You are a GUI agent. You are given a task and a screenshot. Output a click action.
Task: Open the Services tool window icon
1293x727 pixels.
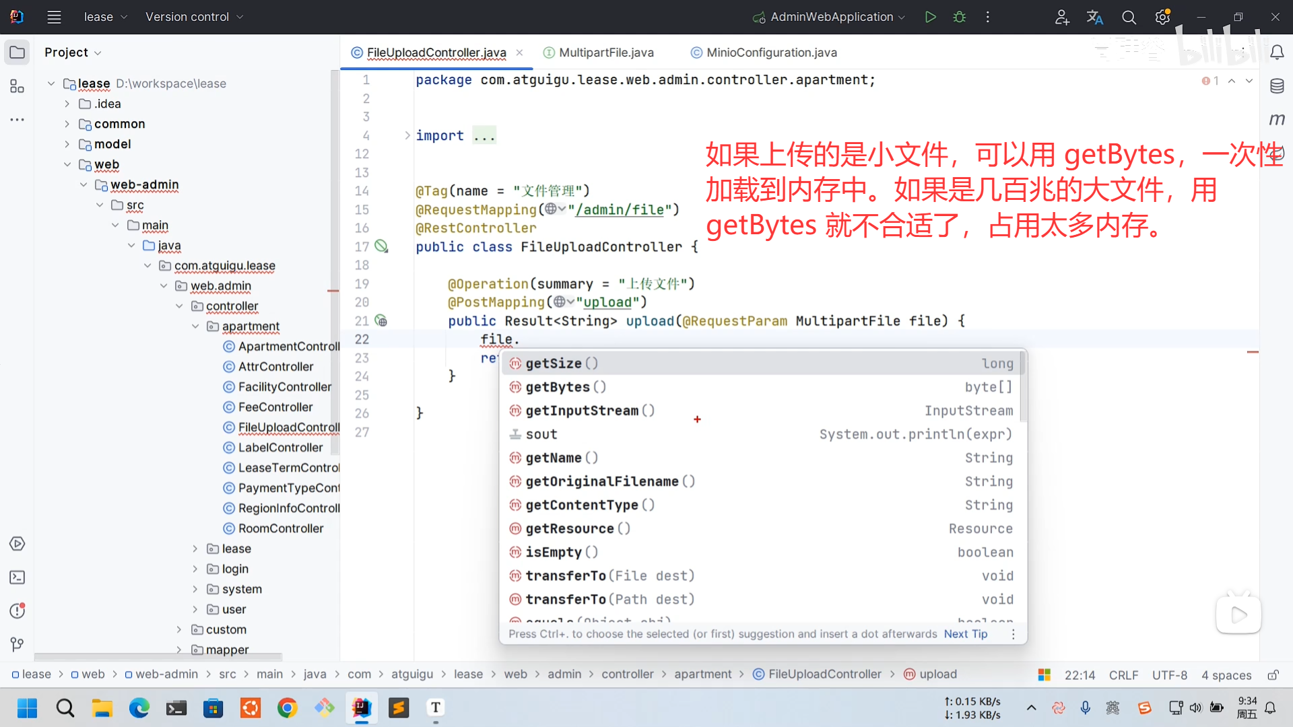tap(17, 543)
